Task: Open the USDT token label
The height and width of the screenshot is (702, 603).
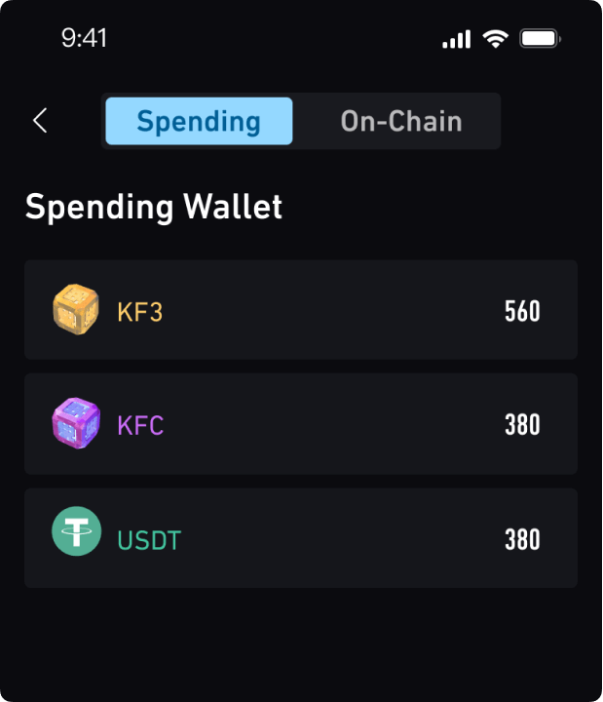Action: (x=149, y=540)
